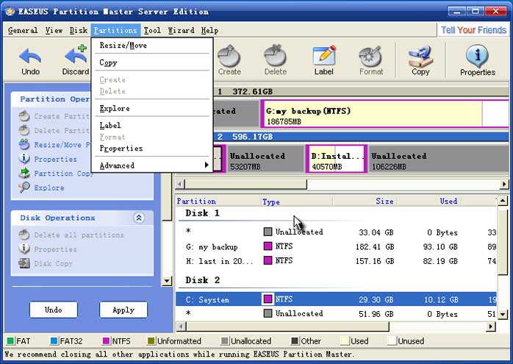This screenshot has width=513, height=364.
Task: Choose Resize/Move from Partitions menu
Action: click(152, 45)
